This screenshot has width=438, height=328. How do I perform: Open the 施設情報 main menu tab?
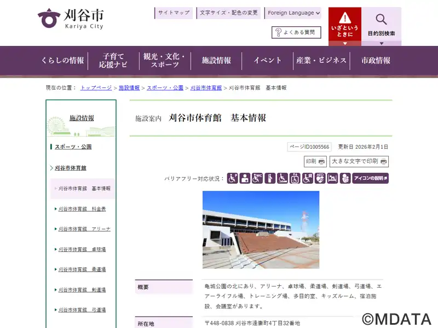pyautogui.click(x=216, y=61)
